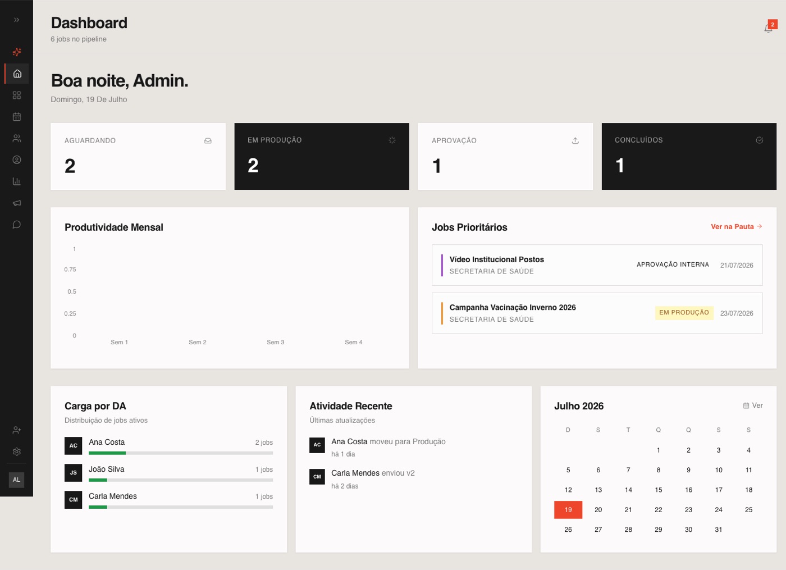
Task: Click João Silva workload progress bar
Action: 181,480
